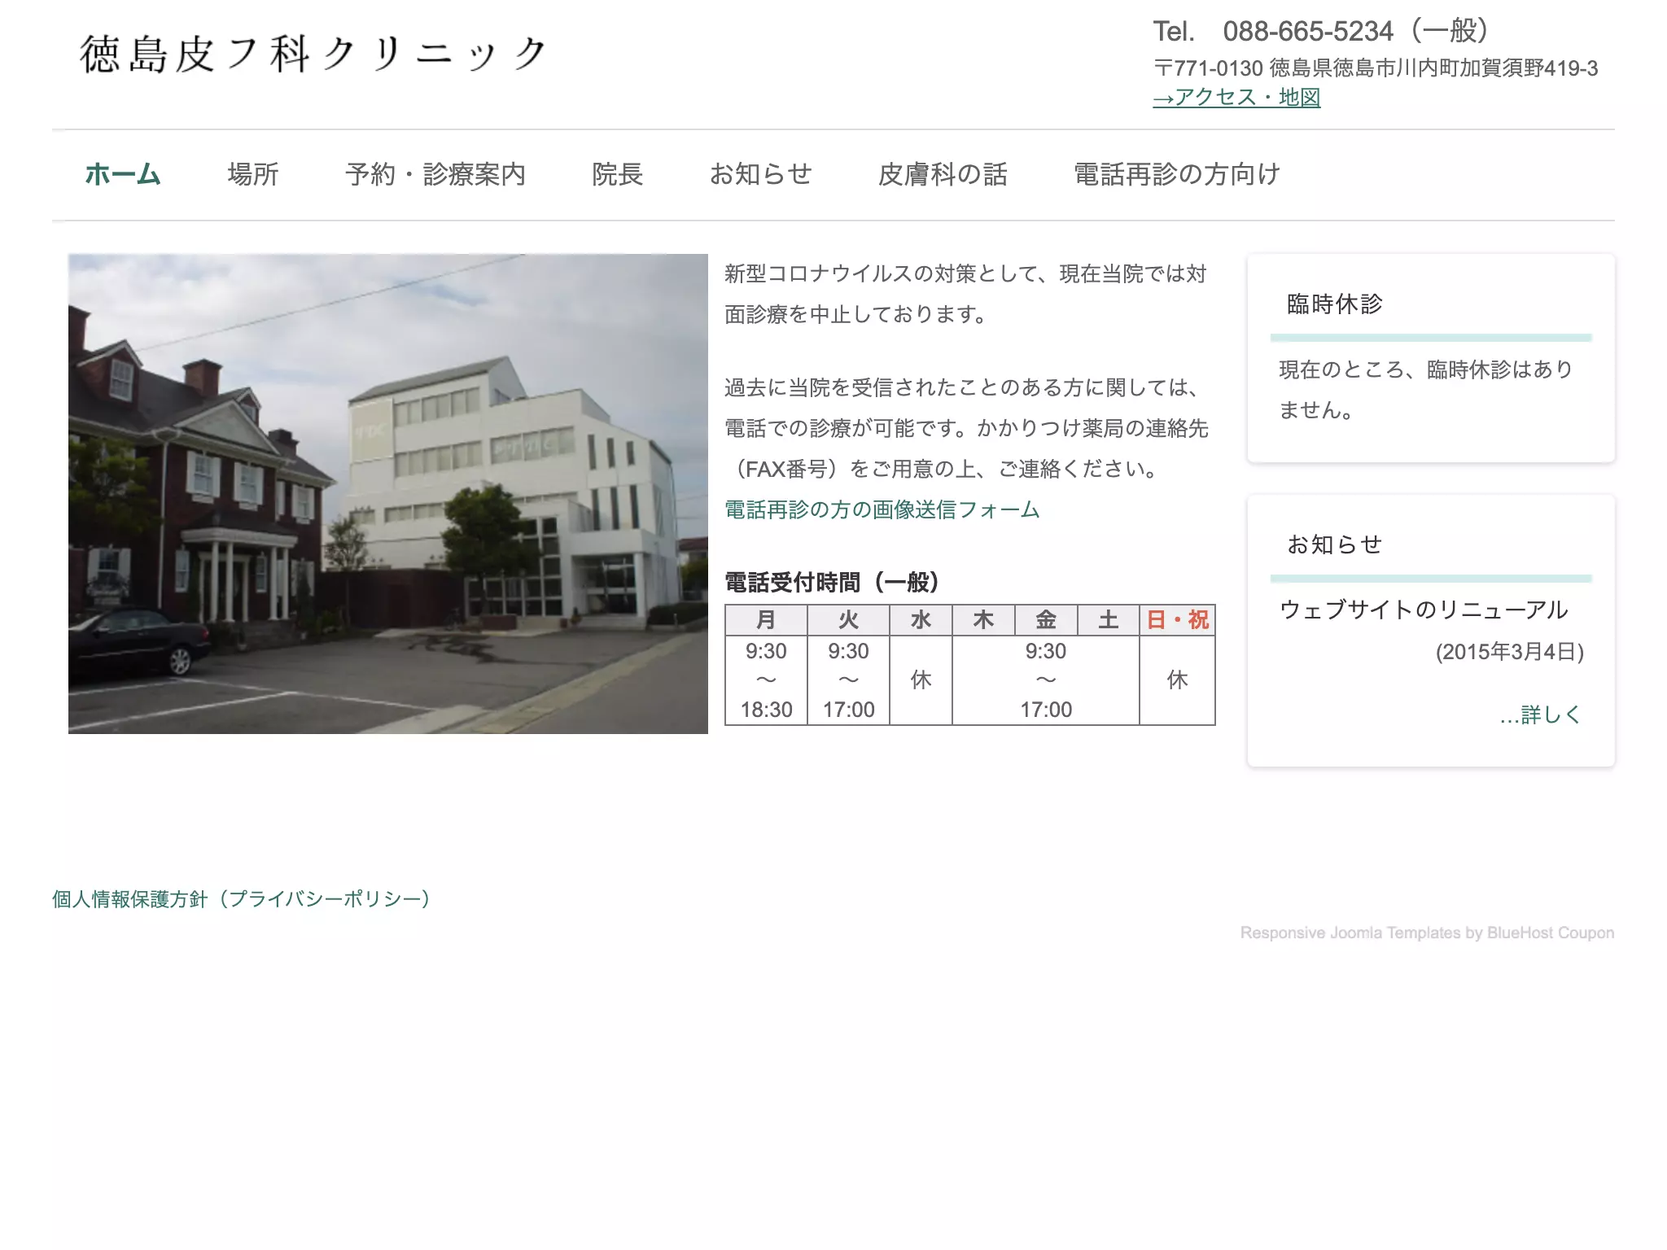Click the (2015年3月4日) date text

point(1510,652)
